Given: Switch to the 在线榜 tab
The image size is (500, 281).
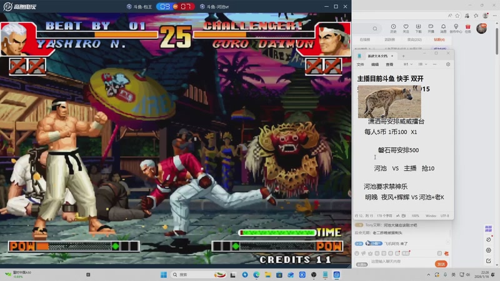Looking at the screenshot, I should (x=365, y=40).
